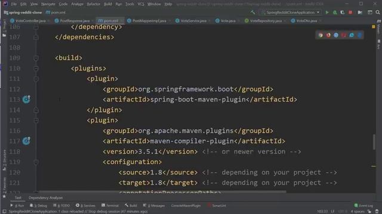Open the Terminal tool window
This screenshot has height=214, width=382.
[110, 206]
